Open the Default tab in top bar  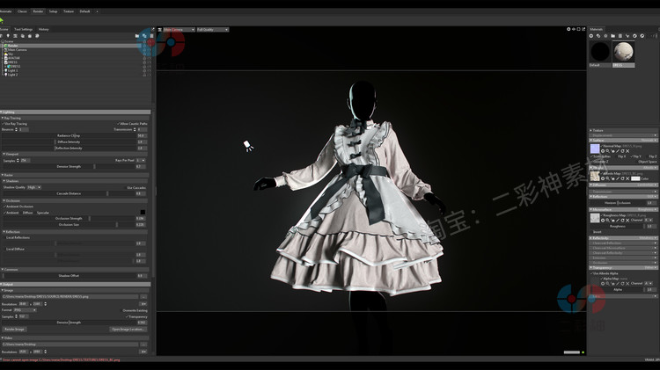pyautogui.click(x=84, y=11)
